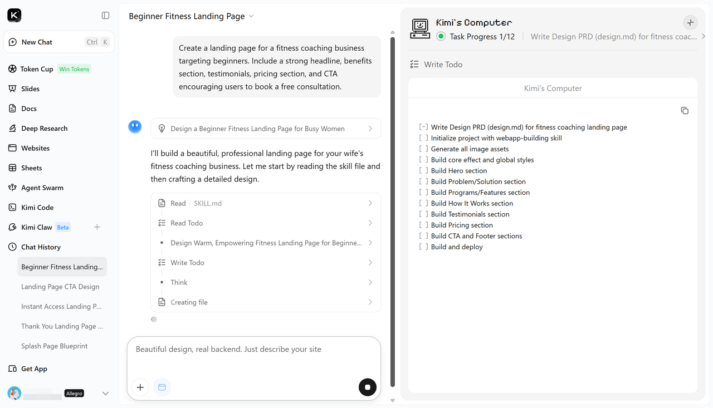
Task: Collapse the sidebar with the panel icon
Action: click(106, 16)
